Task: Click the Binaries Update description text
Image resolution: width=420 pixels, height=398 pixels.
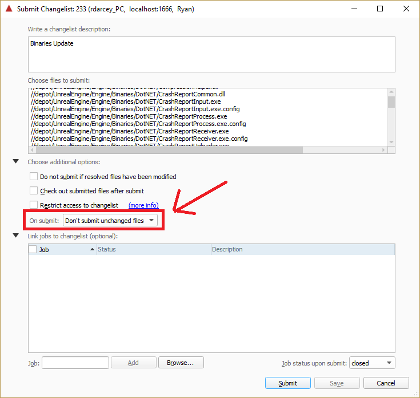Action: (51, 43)
